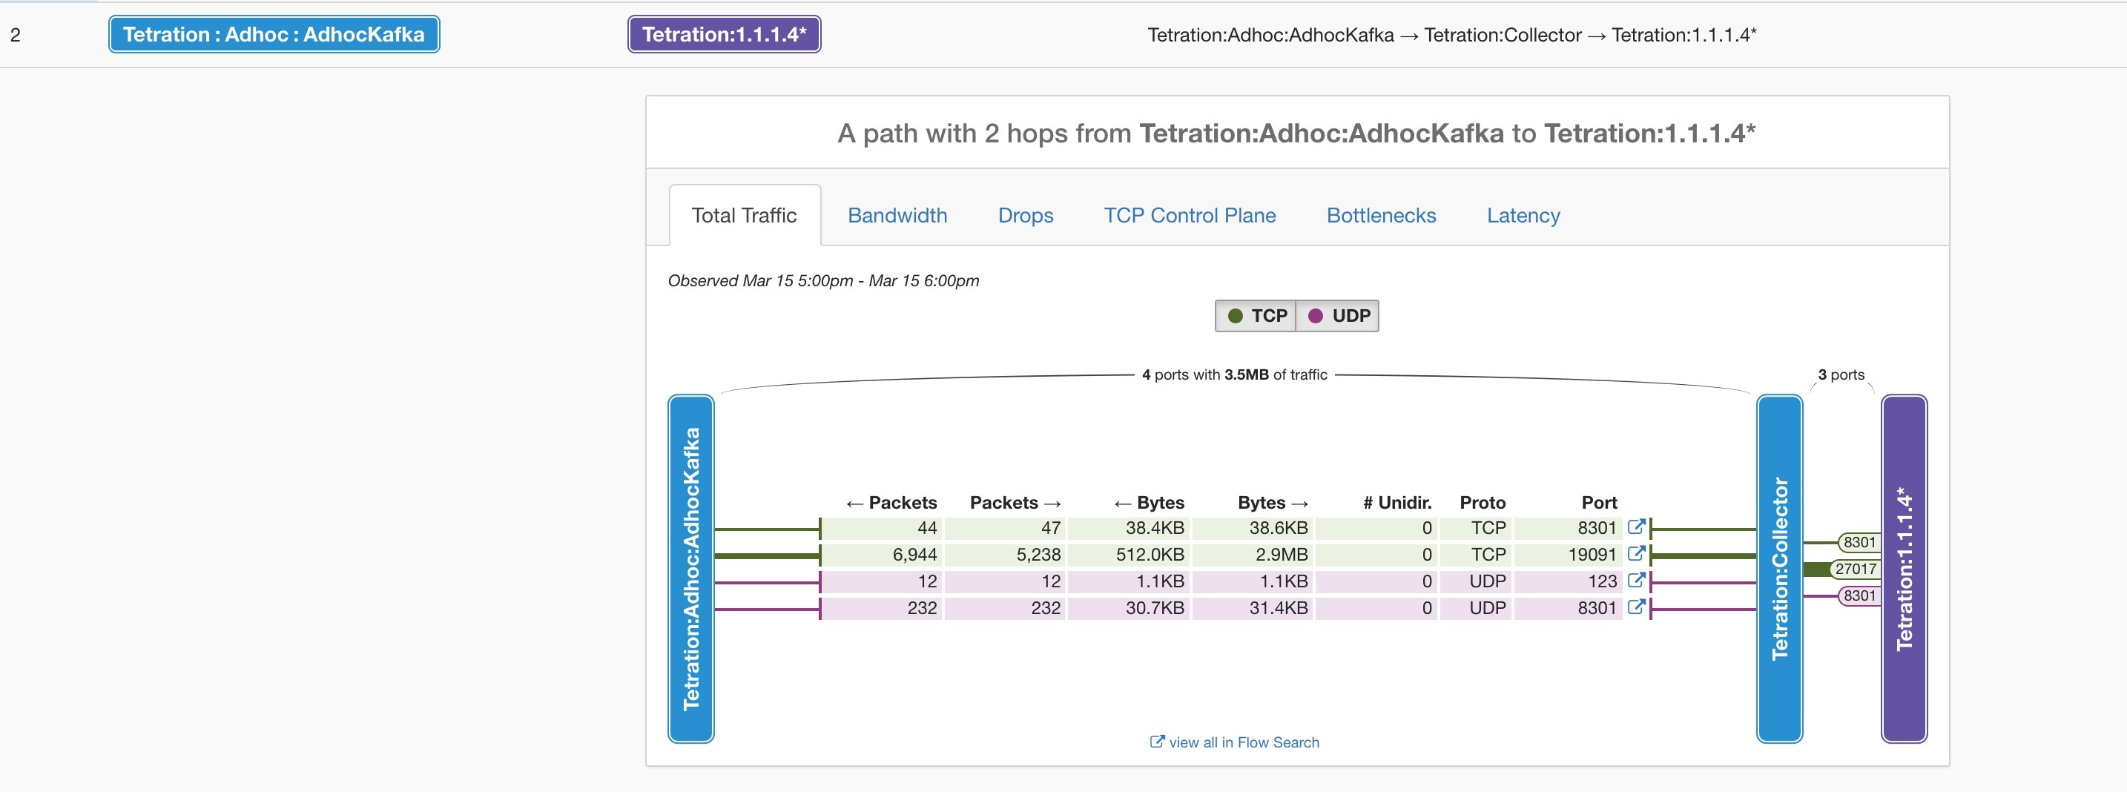View the Latency tab

pos(1523,216)
